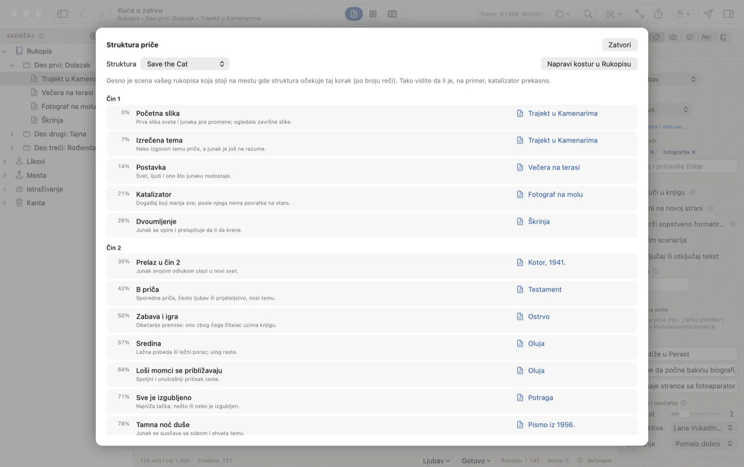This screenshot has width=744, height=467.
Task: Open the Potraga scene link
Action: 535,398
